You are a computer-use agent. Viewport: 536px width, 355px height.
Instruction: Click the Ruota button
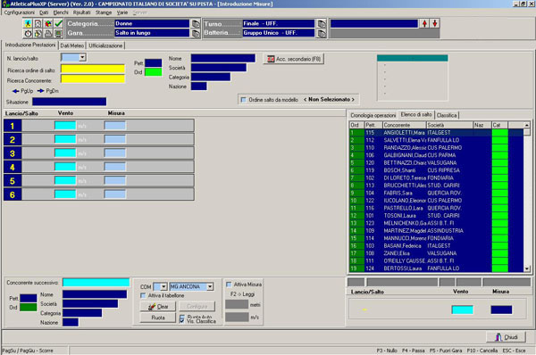click(158, 318)
